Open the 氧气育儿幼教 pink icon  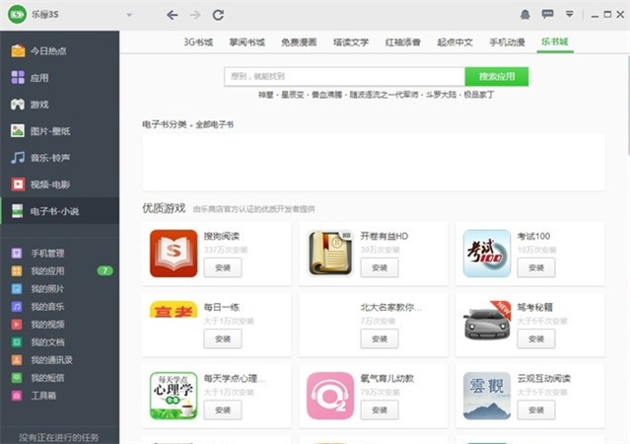[x=330, y=396]
